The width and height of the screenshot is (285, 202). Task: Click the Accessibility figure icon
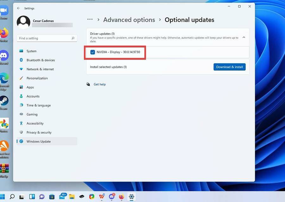click(x=21, y=123)
